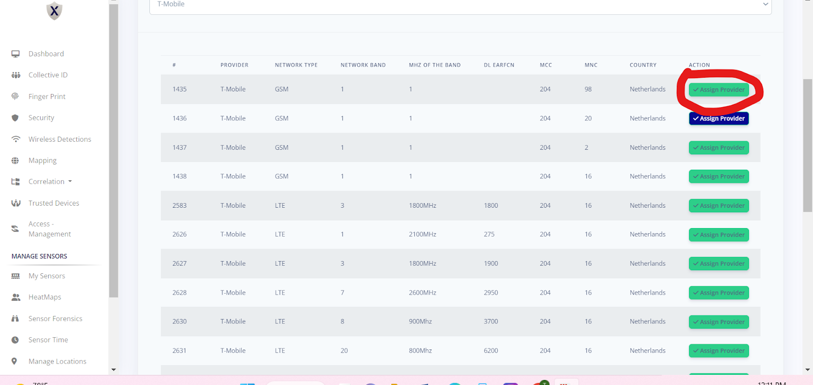Assign provider for row 1438
Screen dimensions: 813x385
tap(718, 177)
